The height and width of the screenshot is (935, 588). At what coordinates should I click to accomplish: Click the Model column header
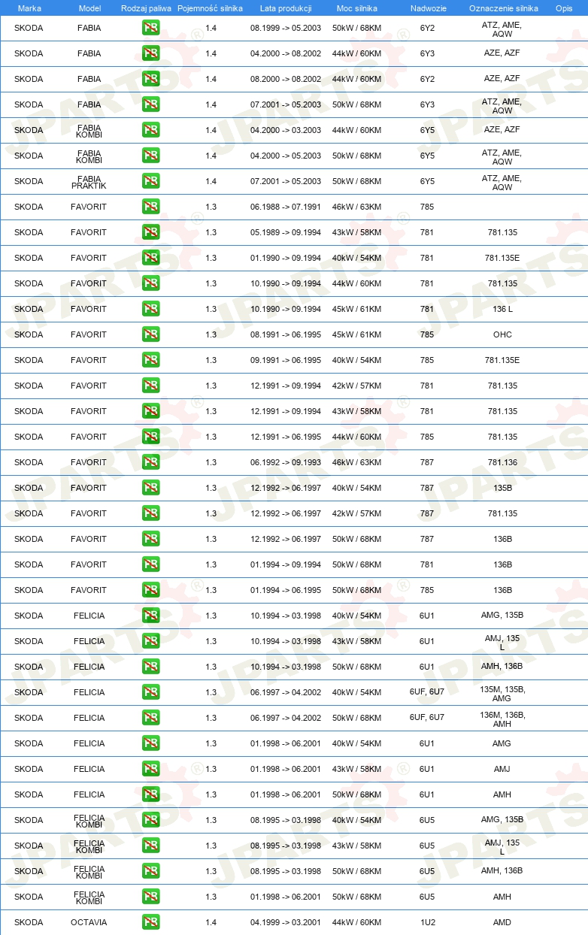pyautogui.click(x=89, y=8)
